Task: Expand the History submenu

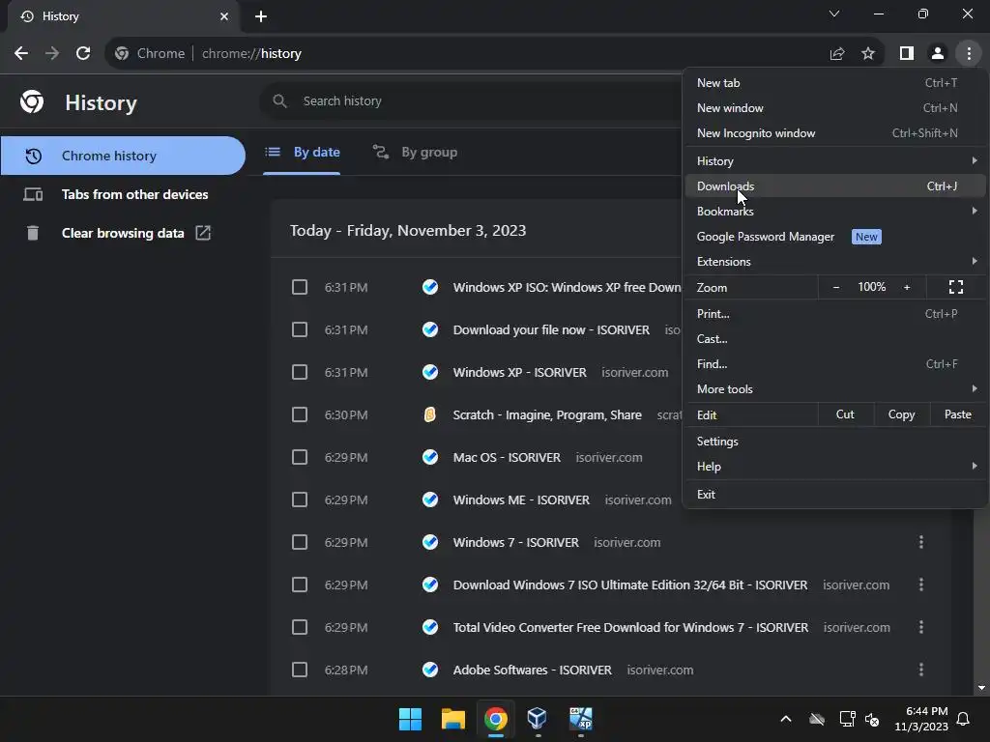Action: pyautogui.click(x=834, y=161)
